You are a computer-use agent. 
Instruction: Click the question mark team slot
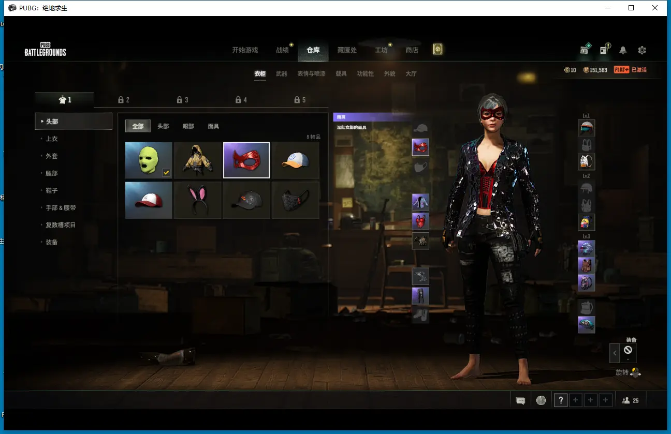coord(560,400)
